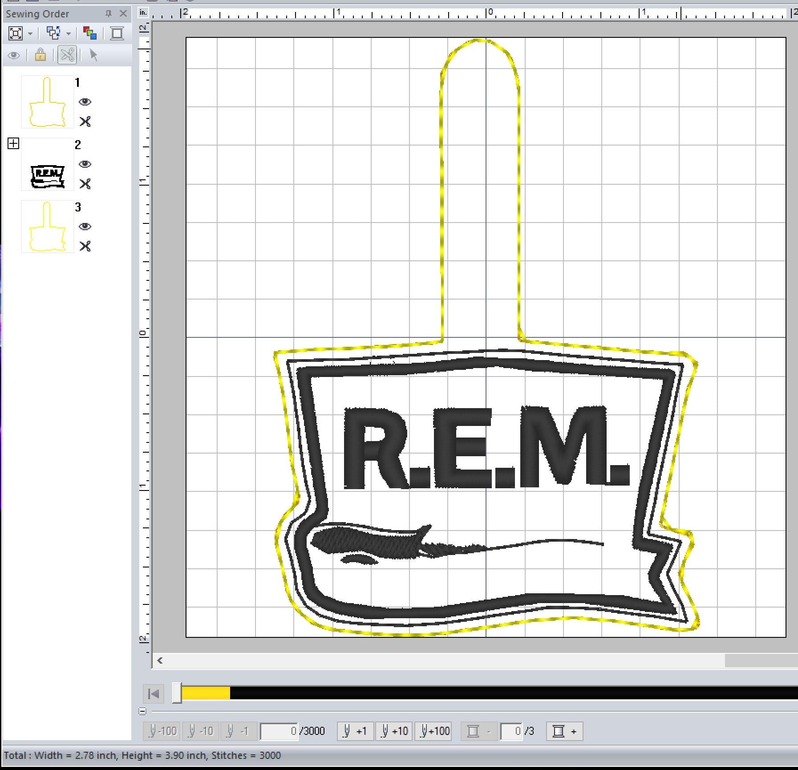798x770 pixels.
Task: Click the greyed eye display icon in toolbar
Action: coord(14,55)
